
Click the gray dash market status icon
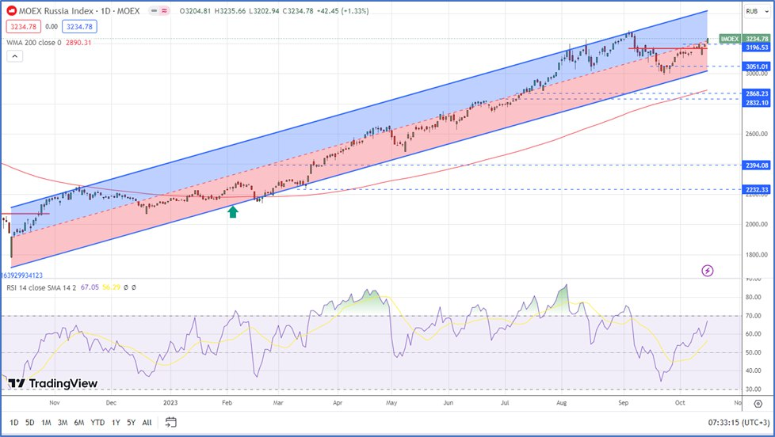155,10
